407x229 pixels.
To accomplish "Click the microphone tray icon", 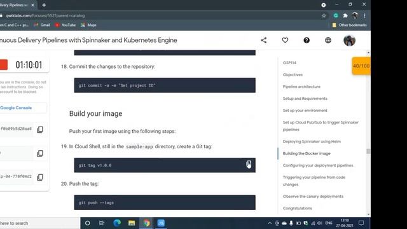I will coord(291,223).
